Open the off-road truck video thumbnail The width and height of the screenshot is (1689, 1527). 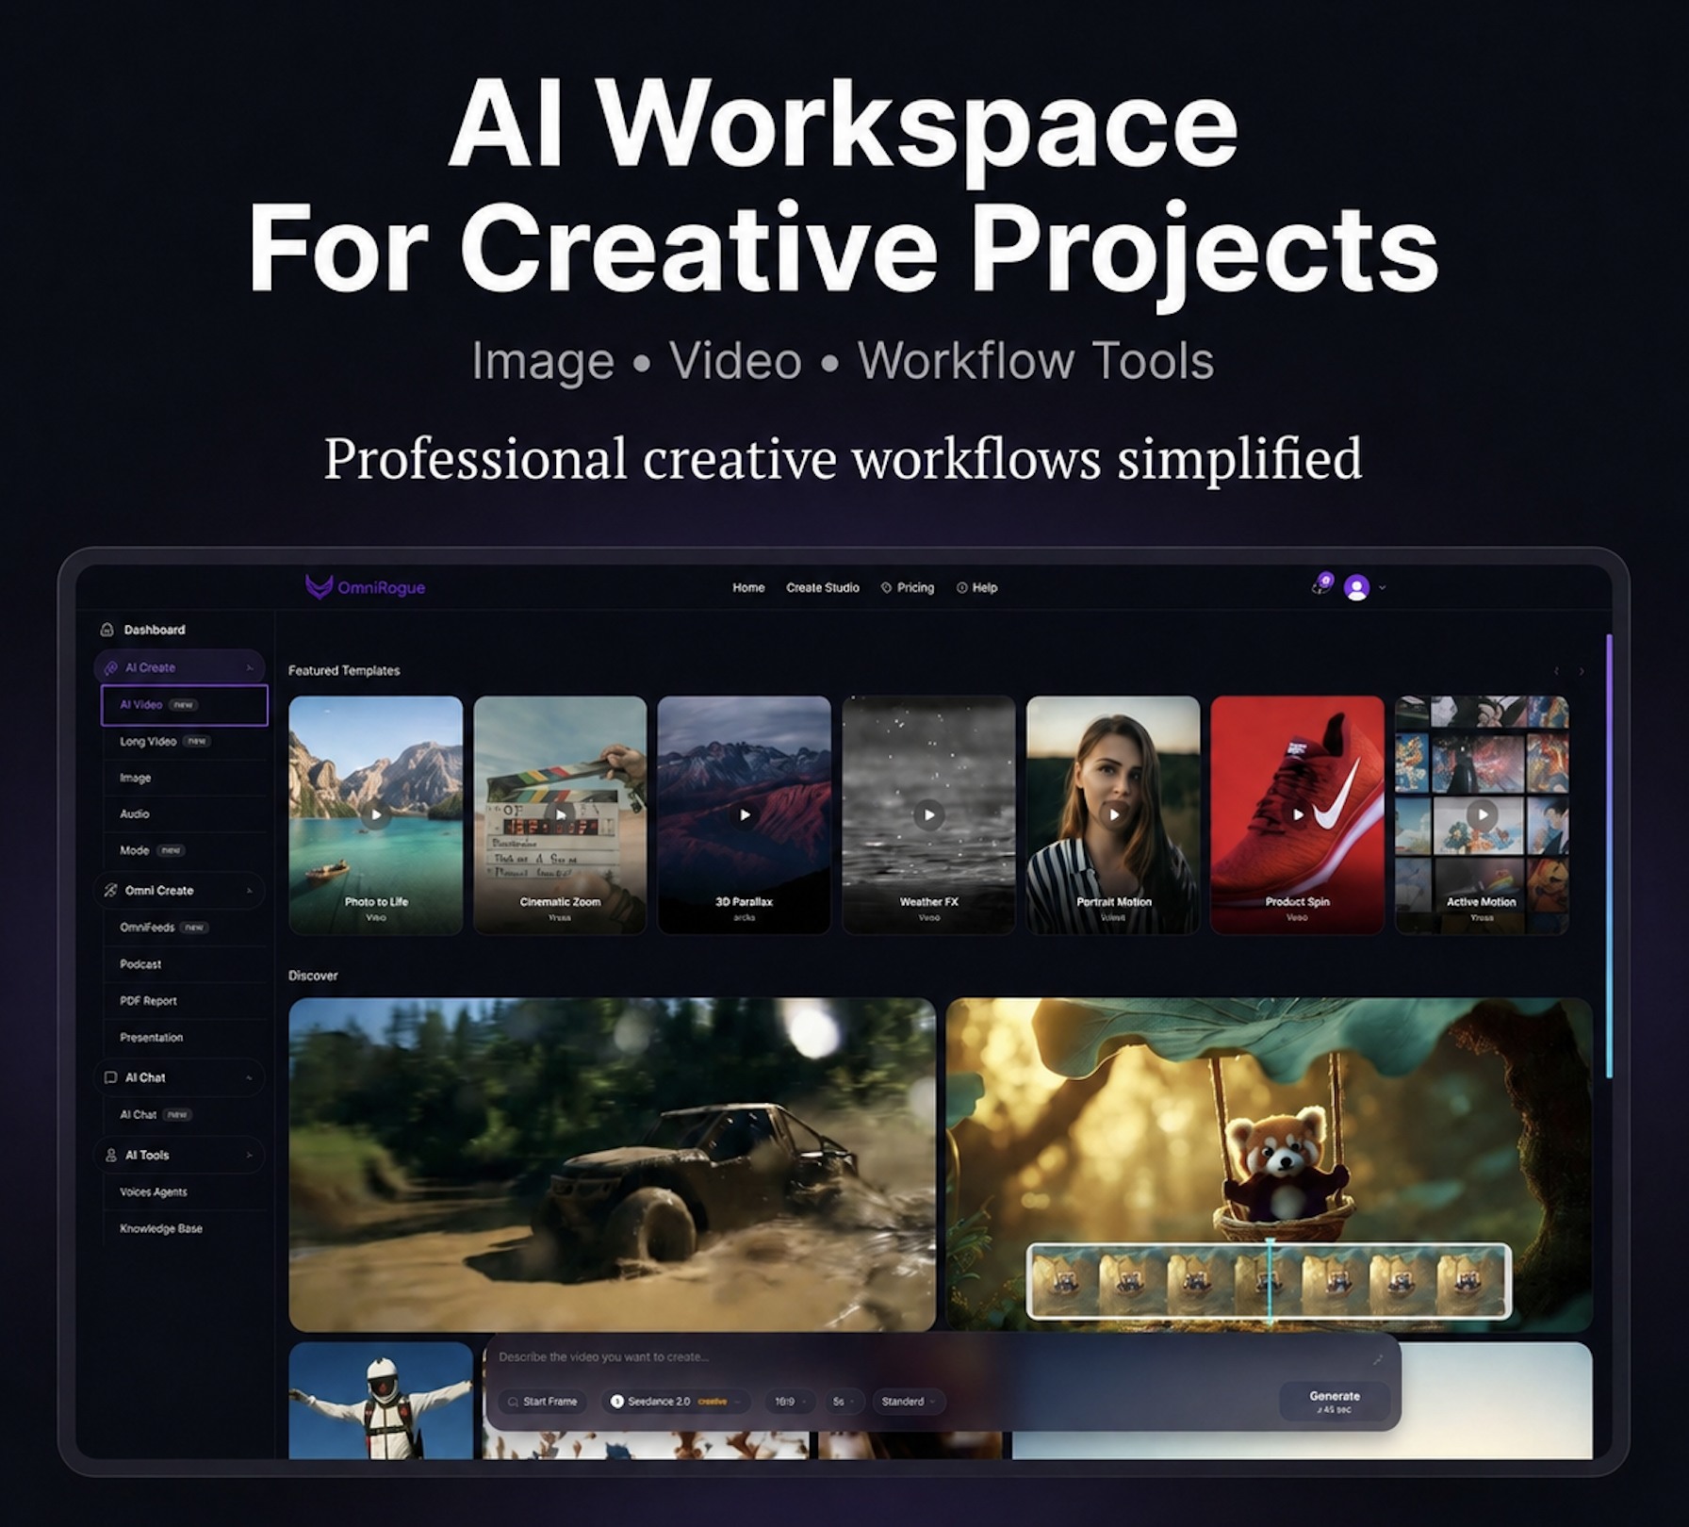613,1164
